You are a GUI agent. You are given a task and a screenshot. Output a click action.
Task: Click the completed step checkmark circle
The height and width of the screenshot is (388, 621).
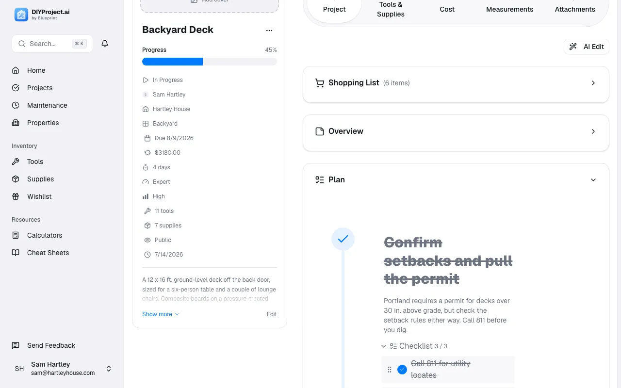point(343,239)
